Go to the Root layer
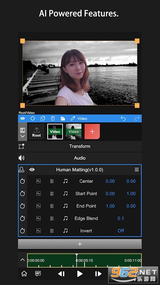160x285 pixels. (36, 132)
